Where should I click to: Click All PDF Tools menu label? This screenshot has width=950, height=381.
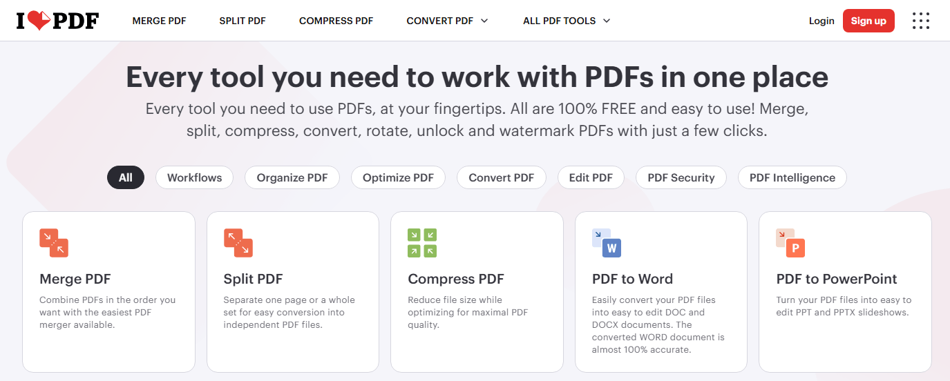click(560, 21)
